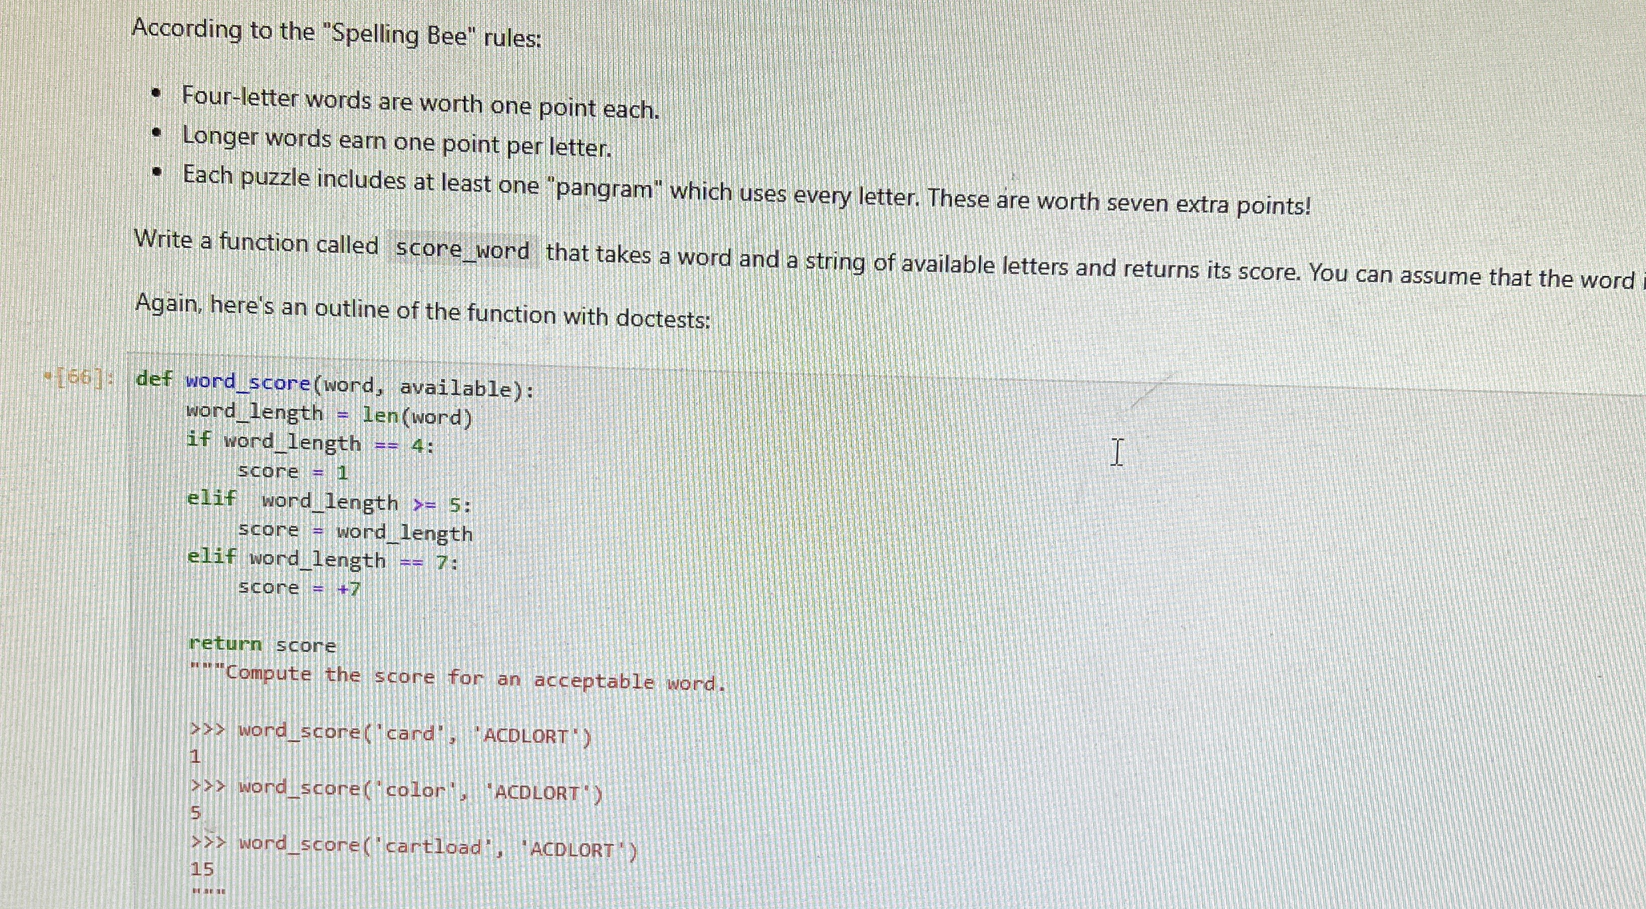Click the doctest with 'card' argument
This screenshot has height=909, width=1646.
coord(391,733)
